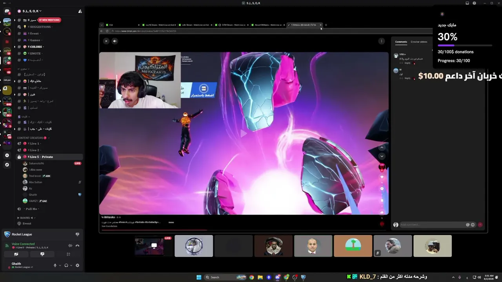This screenshot has width=502, height=282.
Task: Mute the microphone in user panel
Action: click(x=55, y=265)
